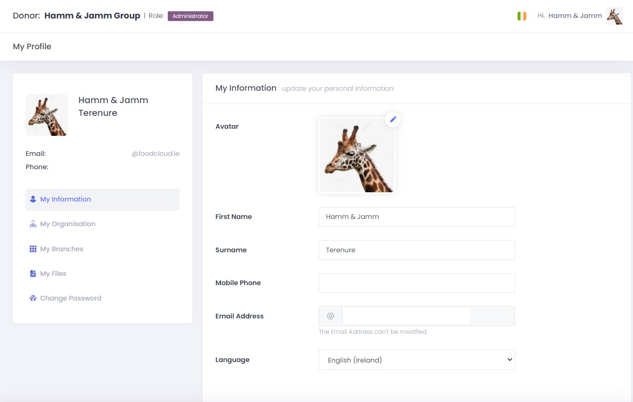Click the document icon beside My Files

[x=33, y=274]
